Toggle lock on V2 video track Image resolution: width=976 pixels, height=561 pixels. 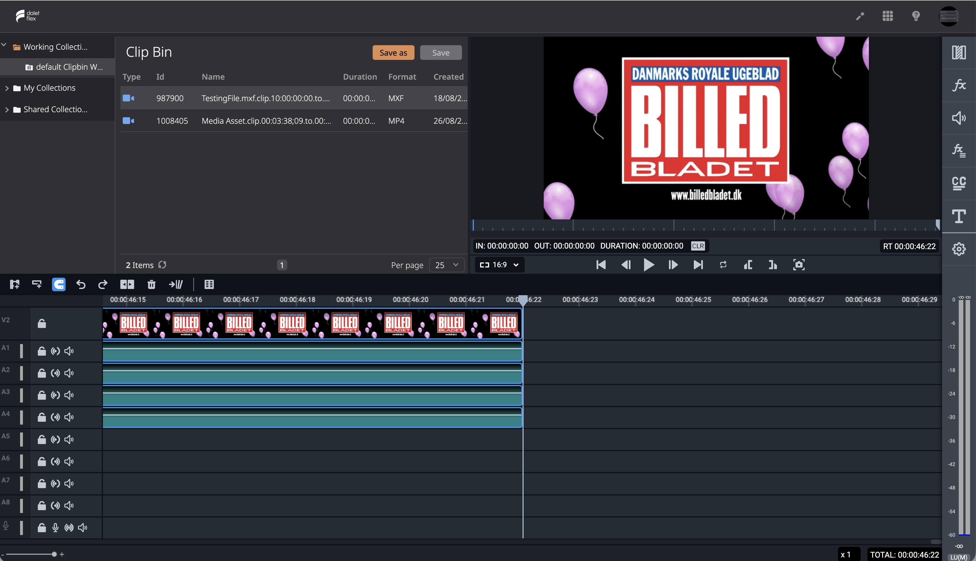pyautogui.click(x=42, y=323)
